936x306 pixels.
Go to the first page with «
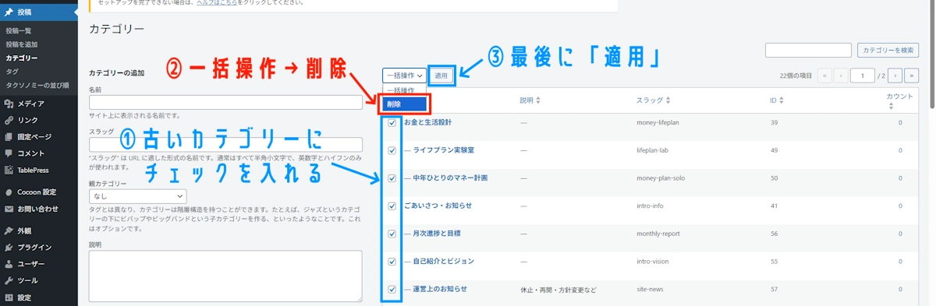point(824,76)
